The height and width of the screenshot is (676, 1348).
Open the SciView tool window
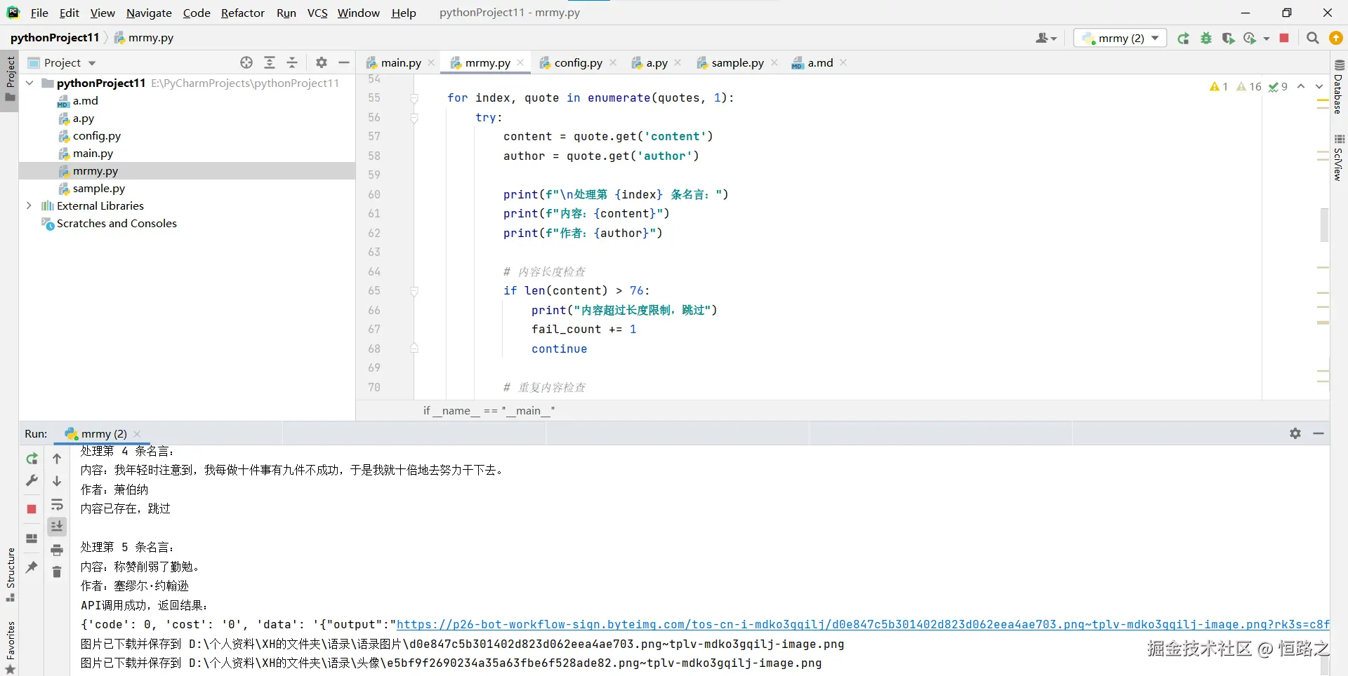pos(1339,158)
